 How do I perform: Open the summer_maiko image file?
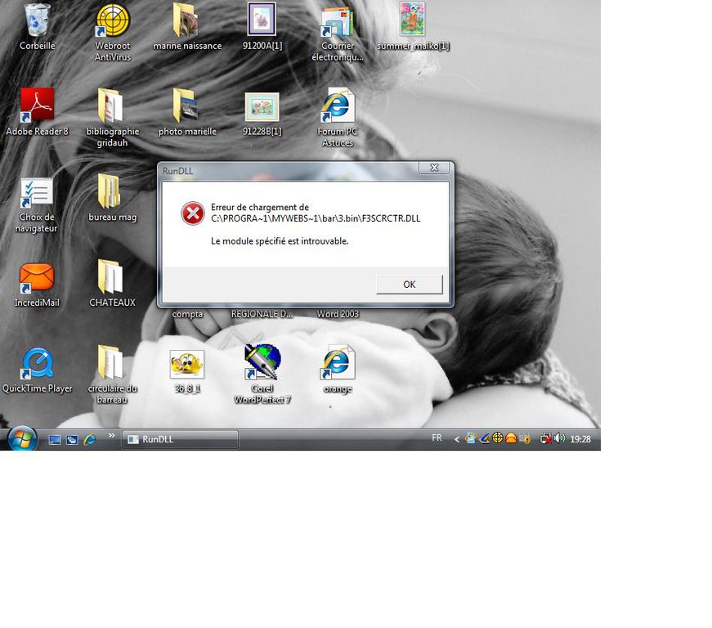click(x=413, y=20)
